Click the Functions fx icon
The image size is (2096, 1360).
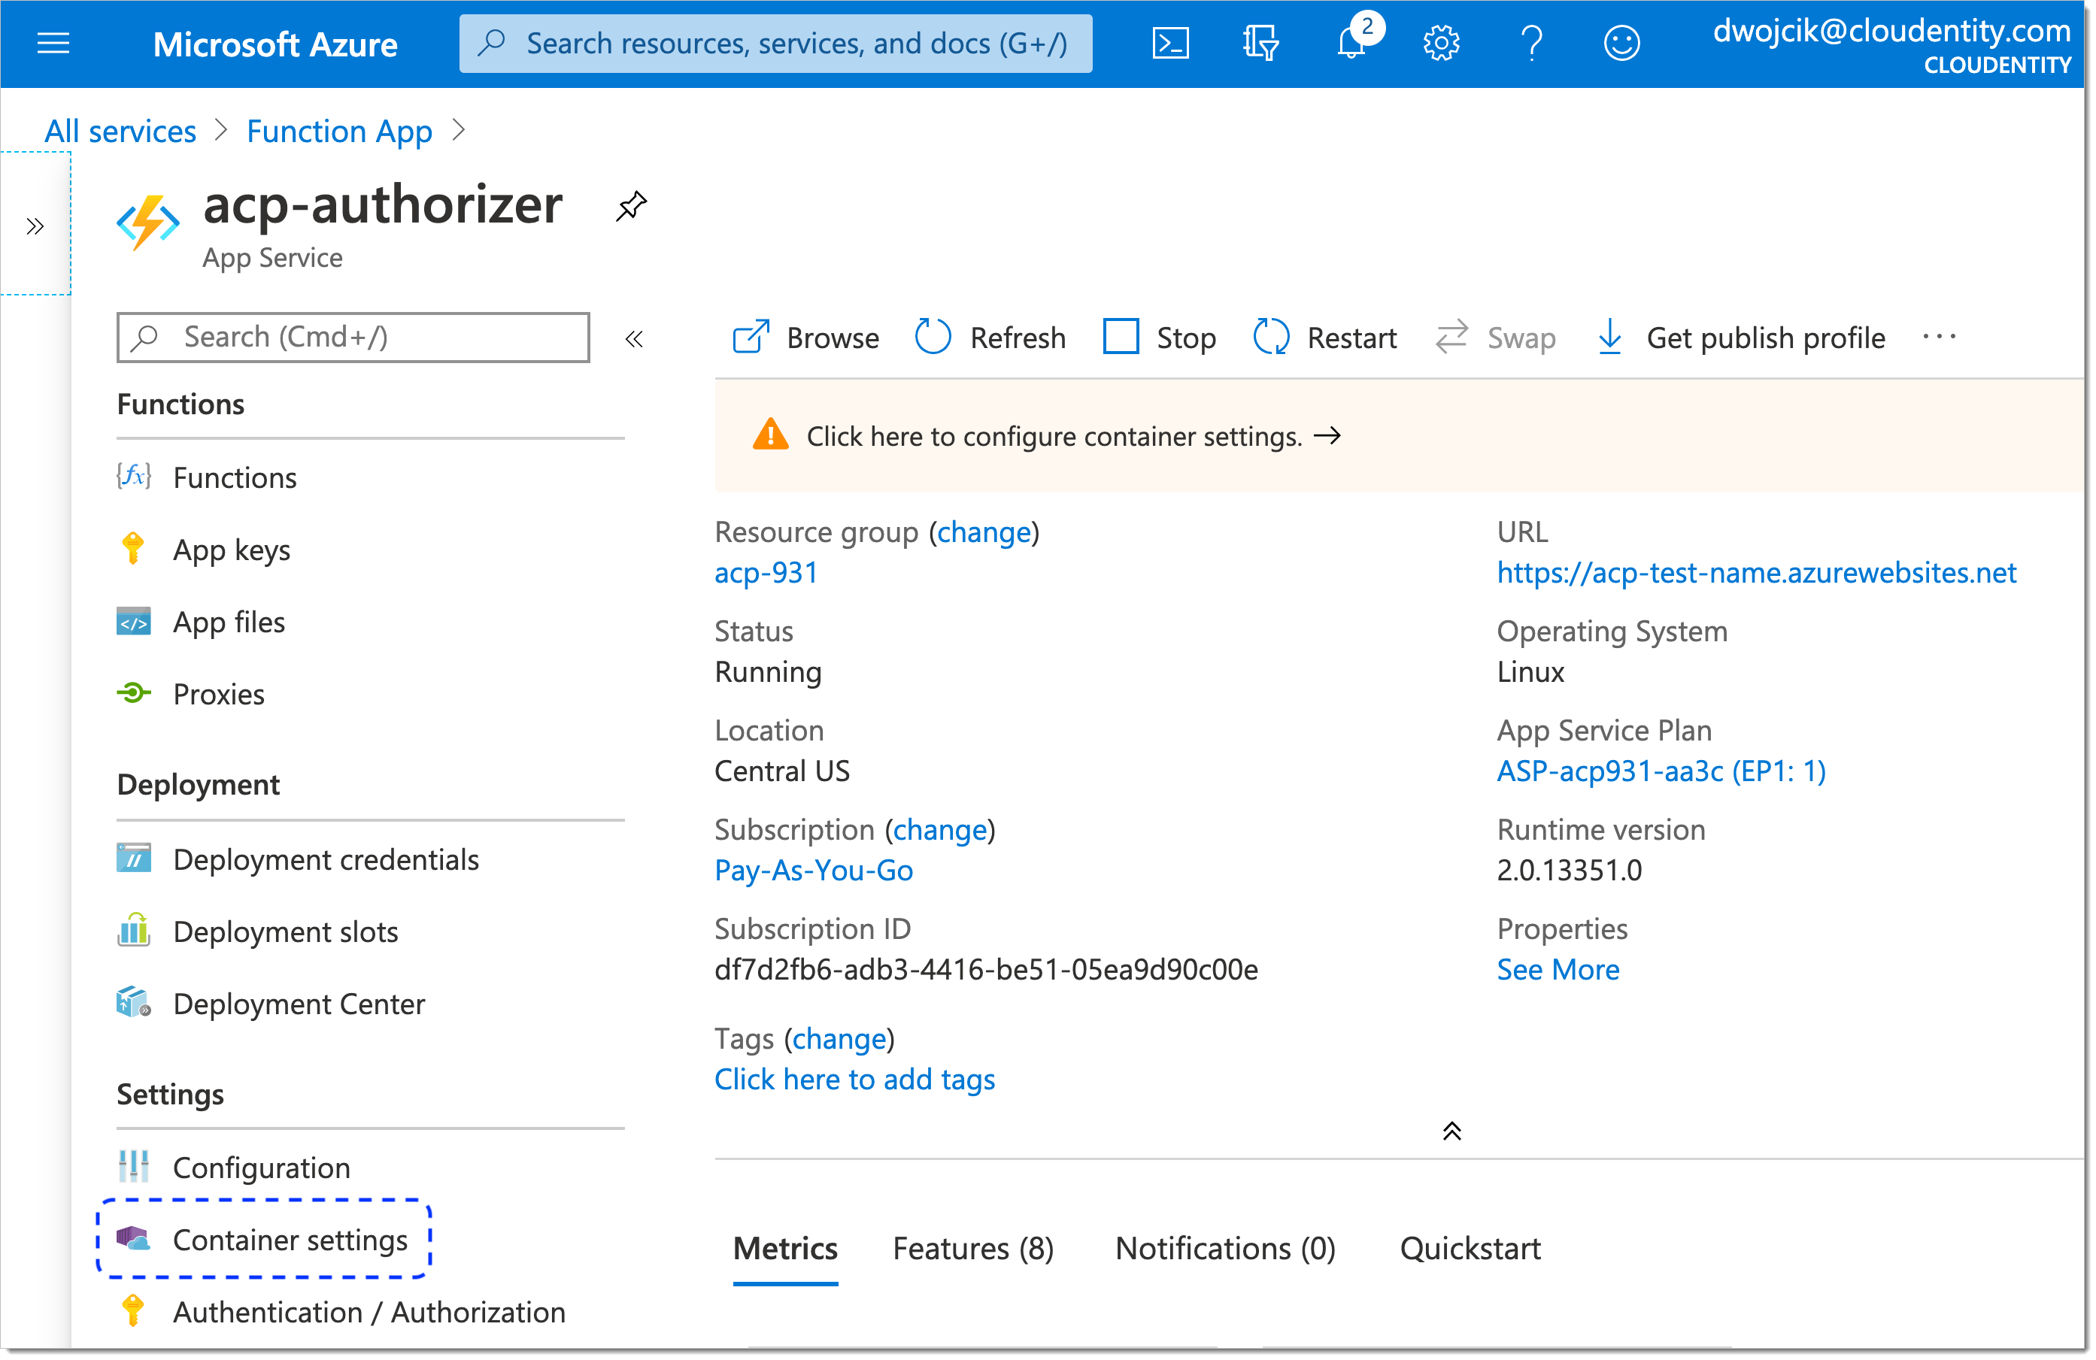[134, 476]
